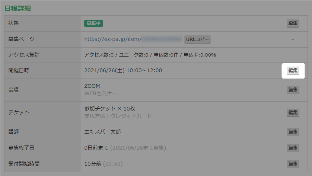Viewport: 312px width, 176px height.
Task: Click the 講師 row label
Action: coord(13,132)
